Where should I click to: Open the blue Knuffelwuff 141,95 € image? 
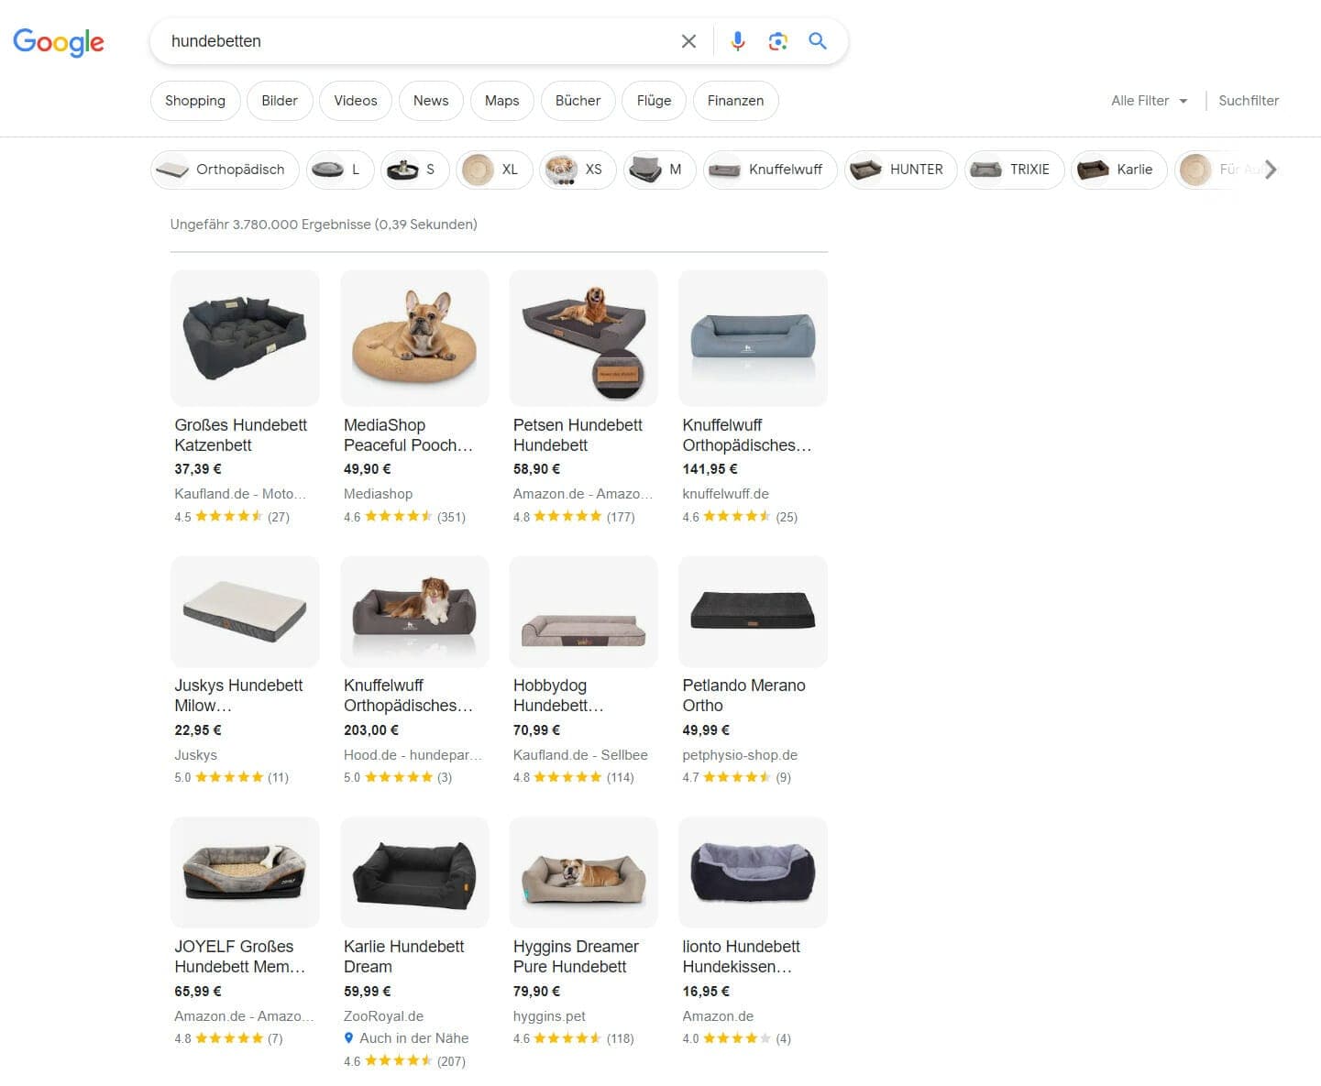point(753,338)
